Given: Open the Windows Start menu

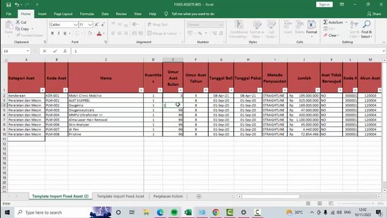Looking at the screenshot, I should pyautogui.click(x=7, y=213).
